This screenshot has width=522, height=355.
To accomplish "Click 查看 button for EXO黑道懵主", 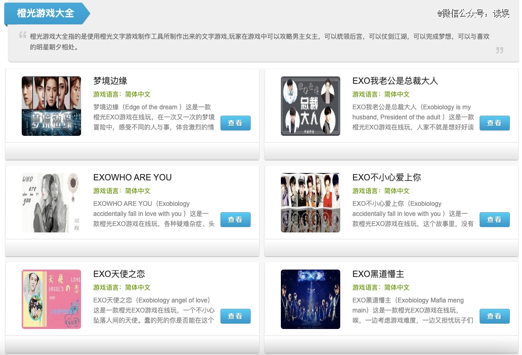I will (x=494, y=316).
